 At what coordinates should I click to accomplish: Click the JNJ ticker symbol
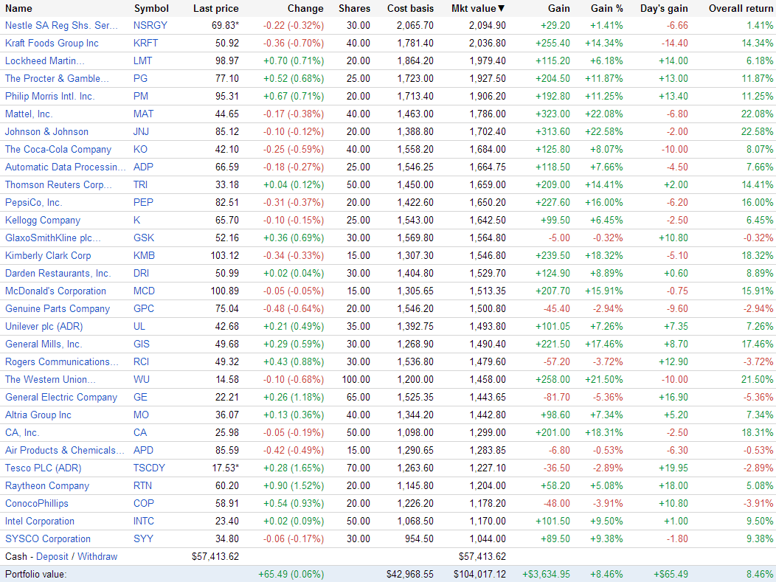pos(142,131)
